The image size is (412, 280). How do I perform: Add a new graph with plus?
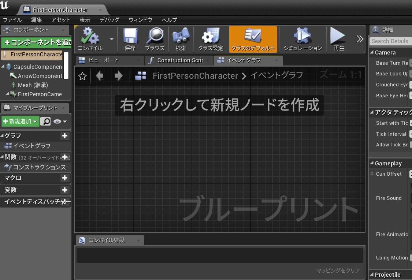(x=64, y=136)
